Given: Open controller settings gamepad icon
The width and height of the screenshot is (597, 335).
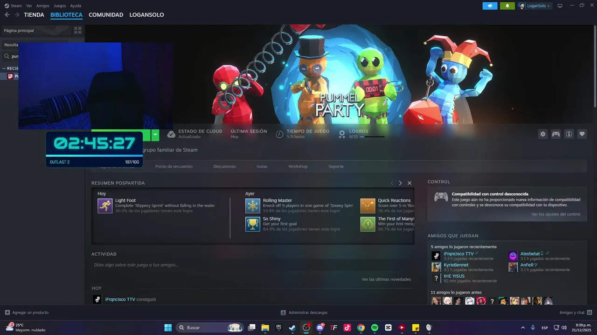Looking at the screenshot, I should [556, 134].
